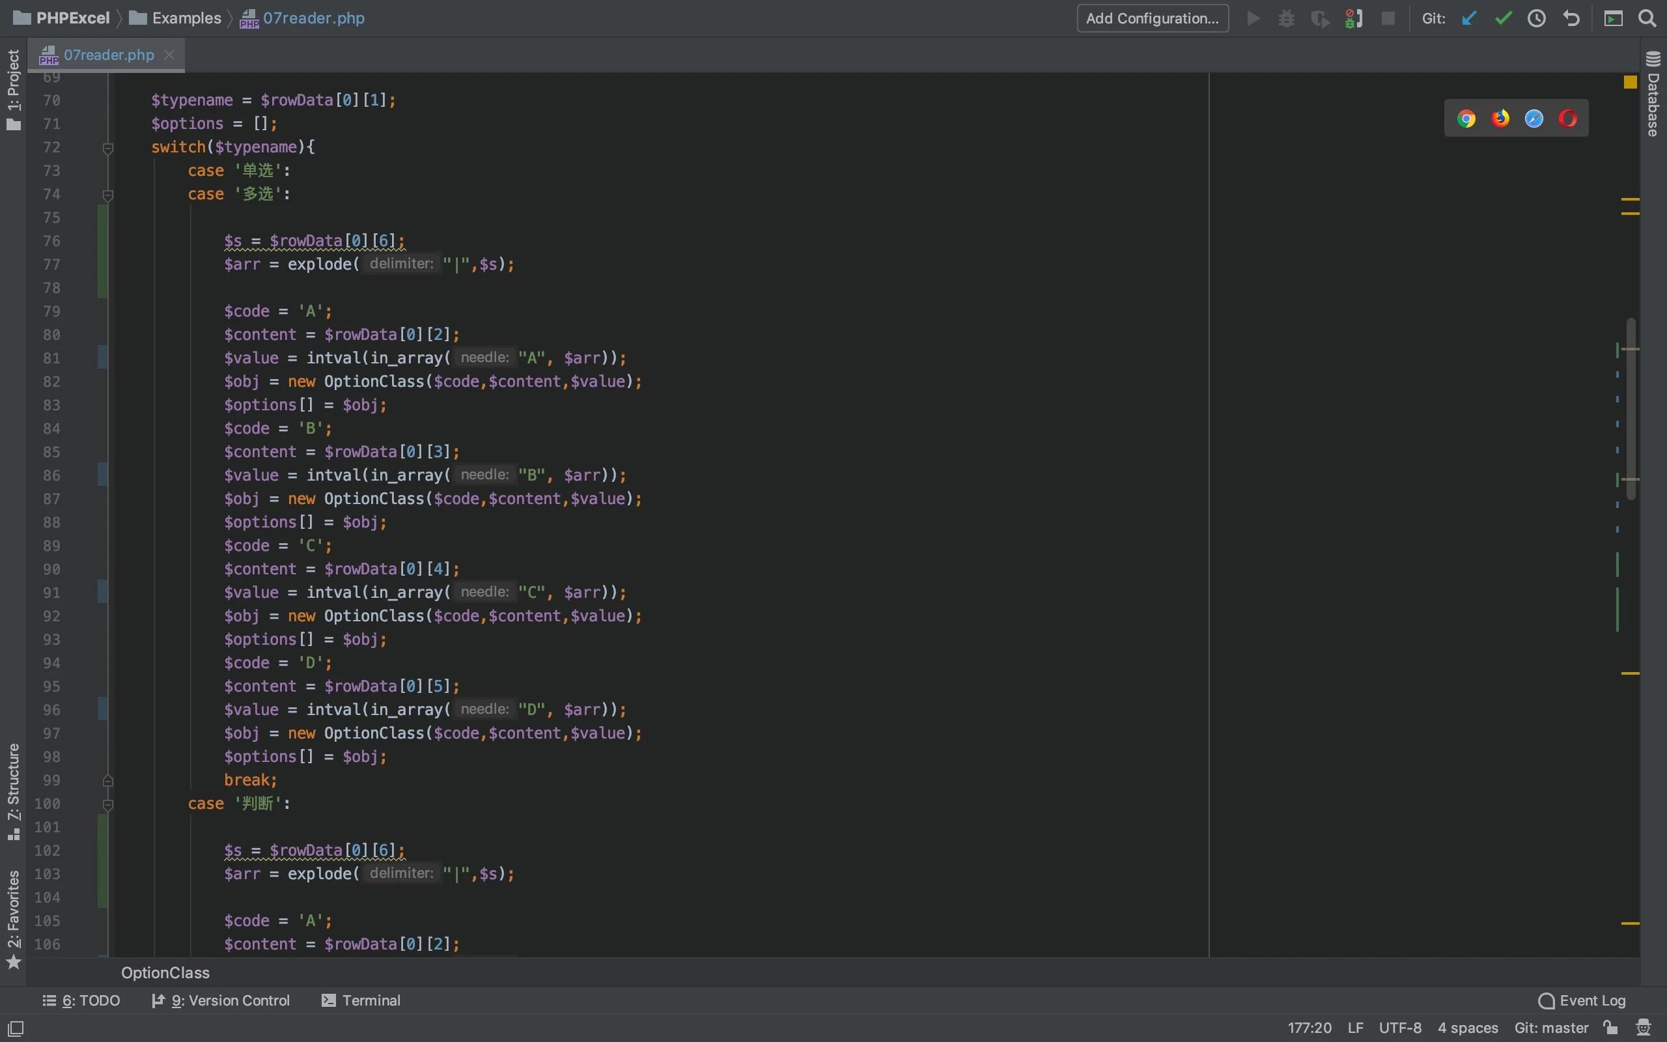Open in Firefox browser icon

pos(1500,119)
